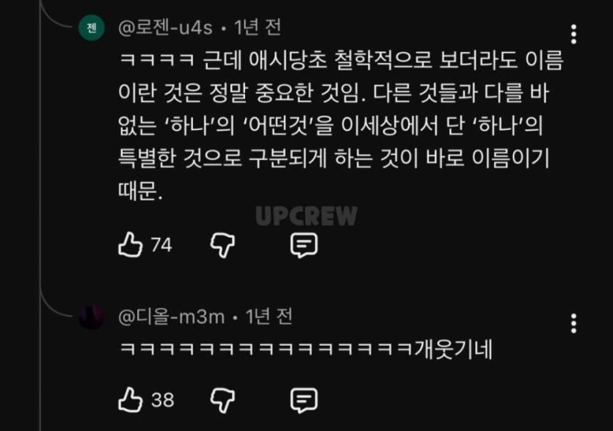Viewport: 613px width, 431px height.
Task: Click the dark avatar of @디올-m3m
Action: click(x=92, y=316)
